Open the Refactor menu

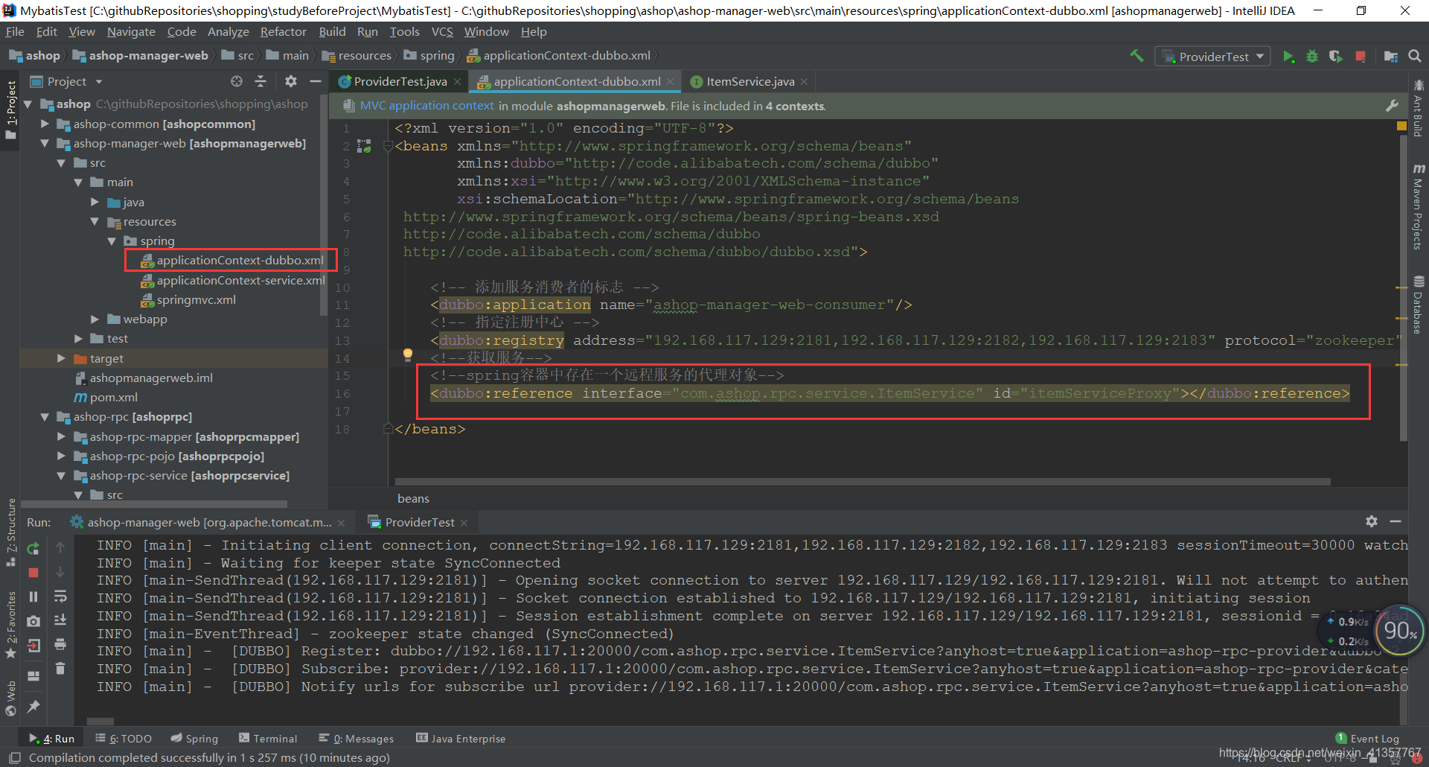[283, 31]
